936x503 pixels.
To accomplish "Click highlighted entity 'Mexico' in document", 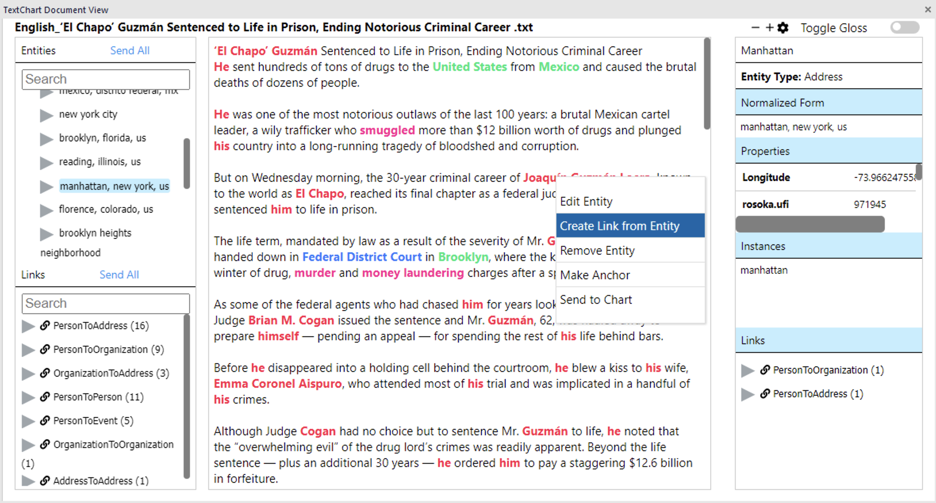I will (x=559, y=67).
